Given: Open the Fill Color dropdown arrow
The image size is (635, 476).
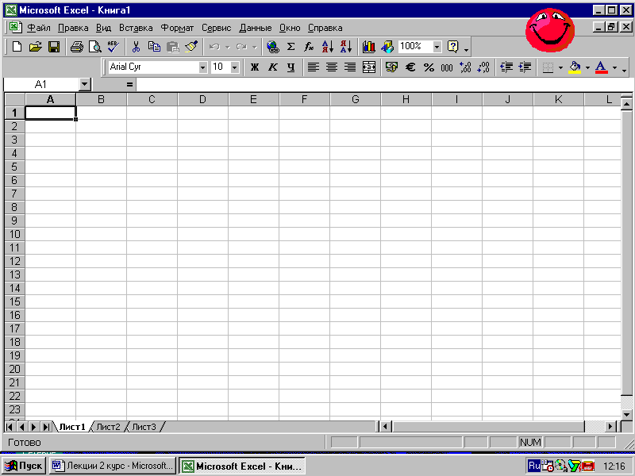Looking at the screenshot, I should click(587, 67).
